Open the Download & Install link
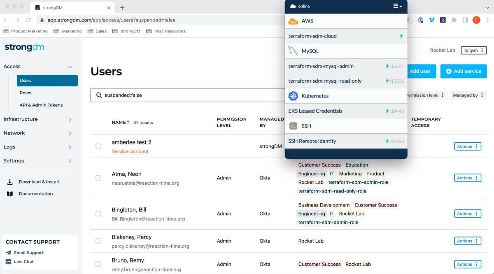This screenshot has width=494, height=274. coord(39,182)
